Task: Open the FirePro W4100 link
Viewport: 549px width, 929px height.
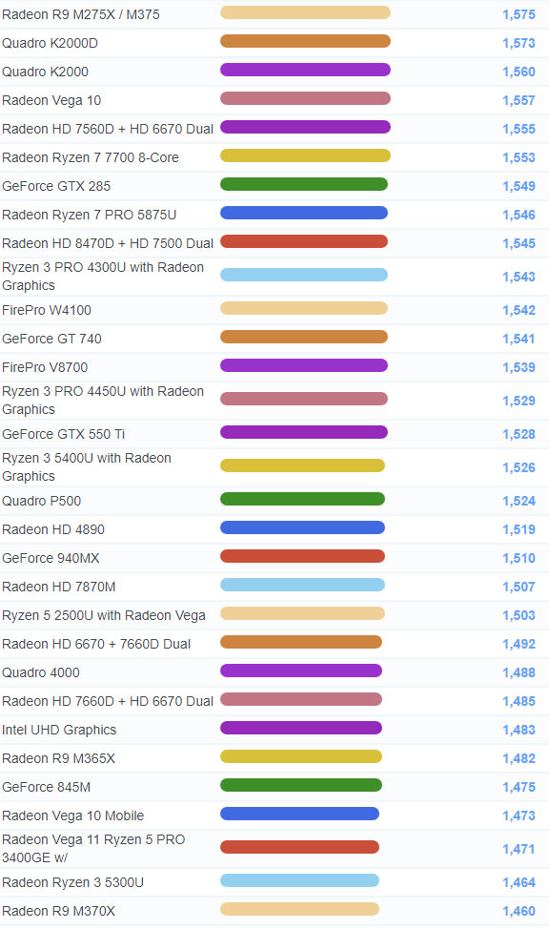Action: point(47,310)
